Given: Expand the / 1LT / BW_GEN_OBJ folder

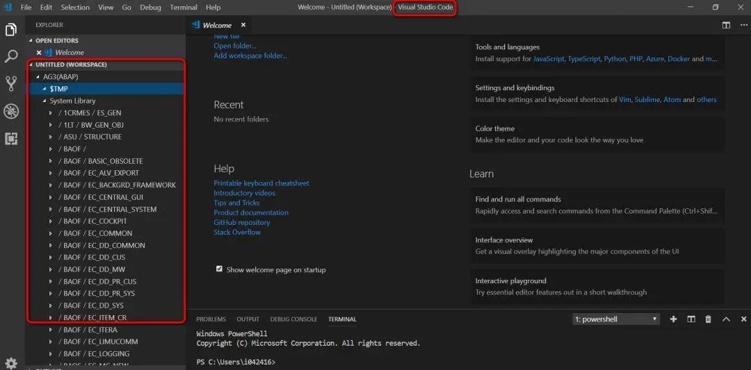Looking at the screenshot, I should point(51,125).
